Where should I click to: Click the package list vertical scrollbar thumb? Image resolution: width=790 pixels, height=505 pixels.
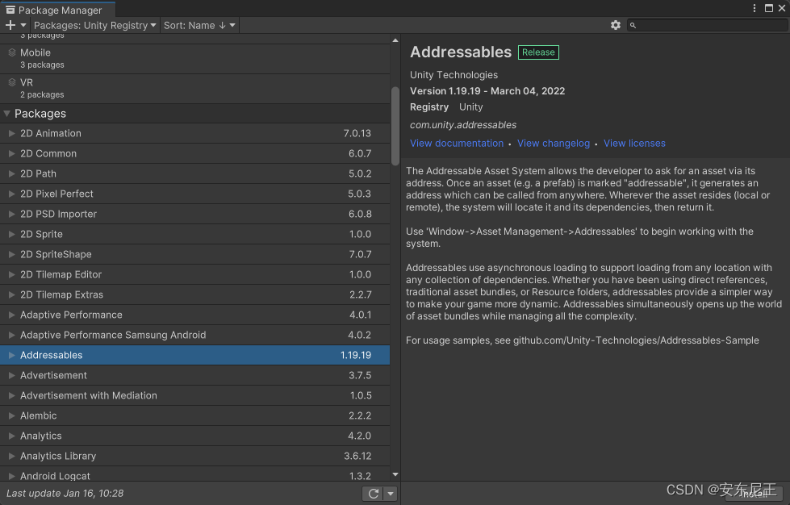point(395,126)
